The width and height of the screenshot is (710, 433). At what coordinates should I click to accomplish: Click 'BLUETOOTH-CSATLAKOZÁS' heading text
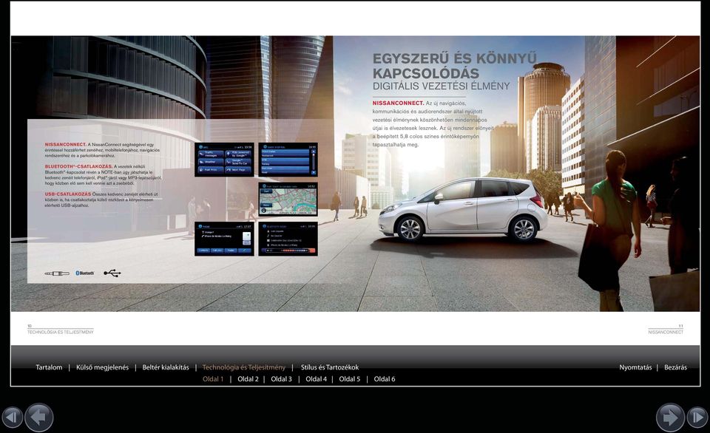pos(78,166)
